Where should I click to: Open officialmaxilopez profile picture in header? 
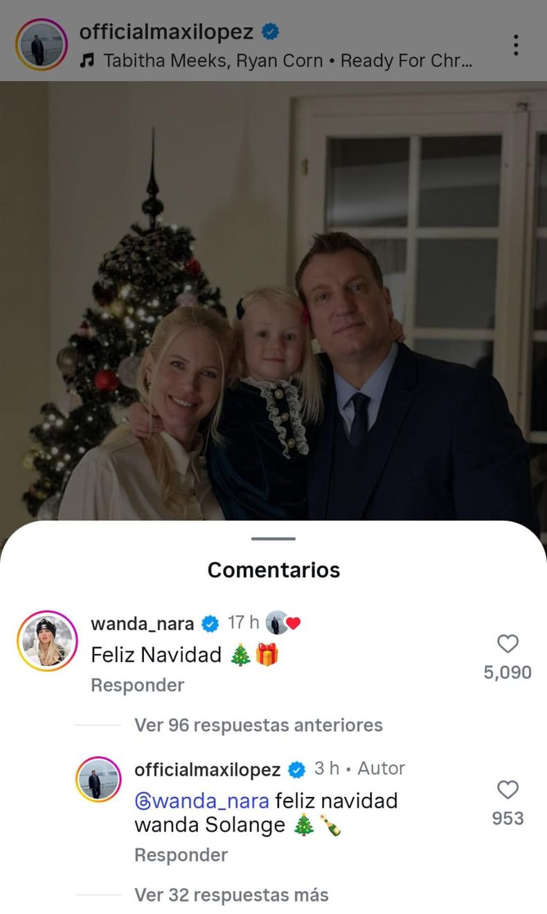coord(42,45)
